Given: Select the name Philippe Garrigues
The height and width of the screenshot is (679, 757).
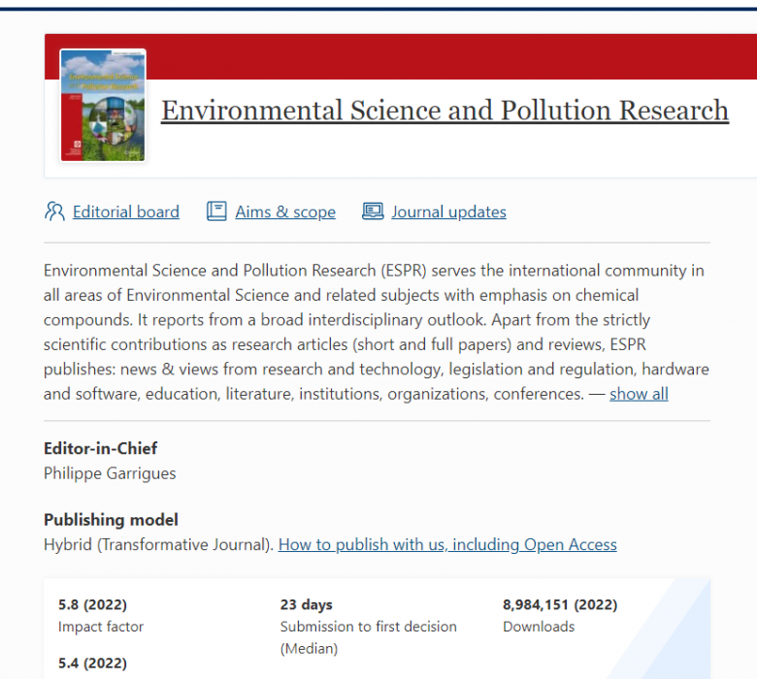Looking at the screenshot, I should tap(110, 473).
